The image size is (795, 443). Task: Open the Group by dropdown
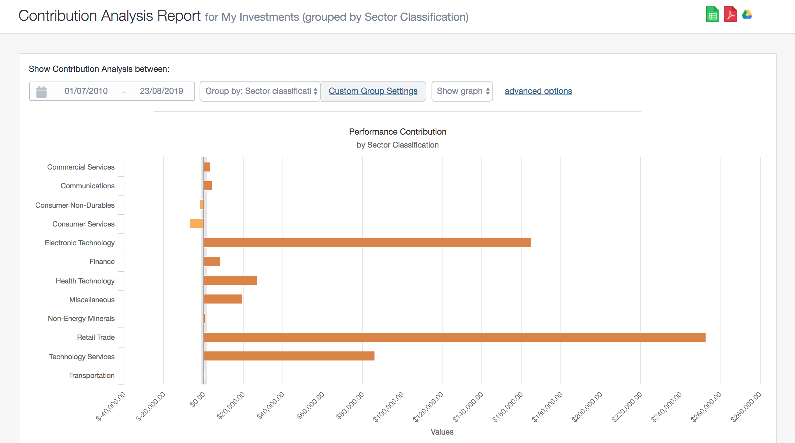coord(259,91)
